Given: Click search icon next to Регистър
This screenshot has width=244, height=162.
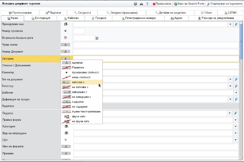Looking at the screenshot, I should 236,86.
